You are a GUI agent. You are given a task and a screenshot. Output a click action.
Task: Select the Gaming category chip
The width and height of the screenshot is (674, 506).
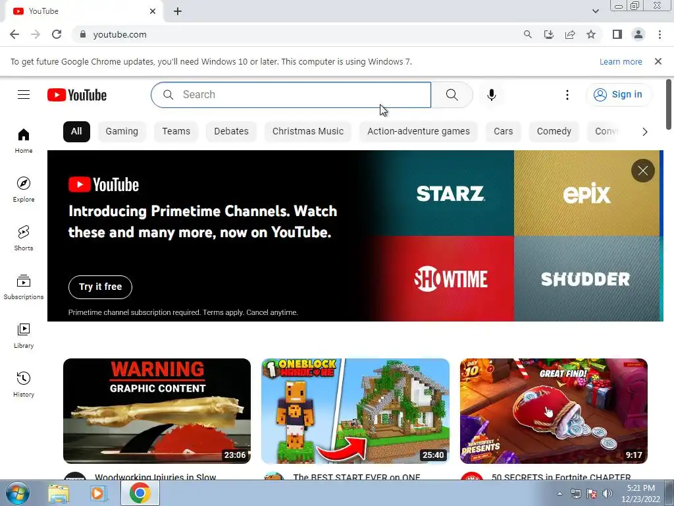[122, 131]
